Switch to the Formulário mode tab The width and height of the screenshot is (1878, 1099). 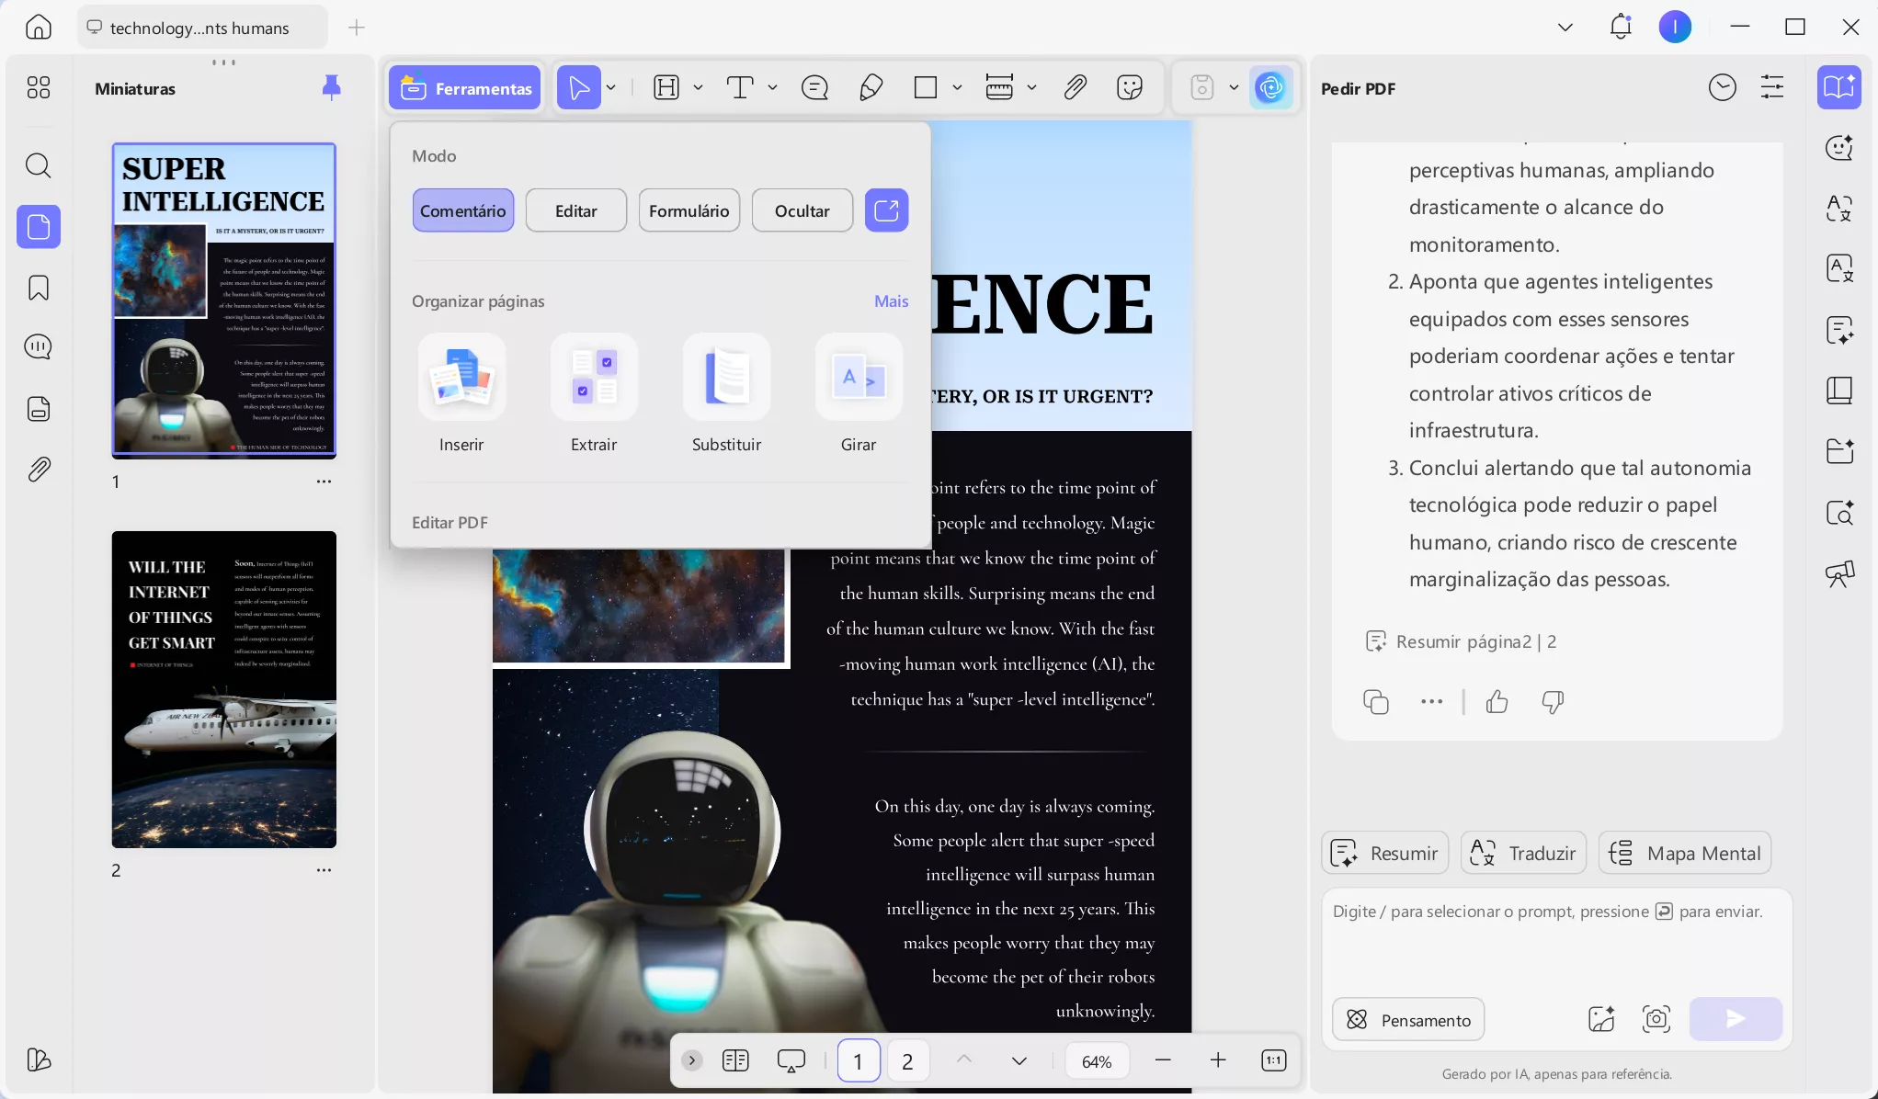point(689,211)
